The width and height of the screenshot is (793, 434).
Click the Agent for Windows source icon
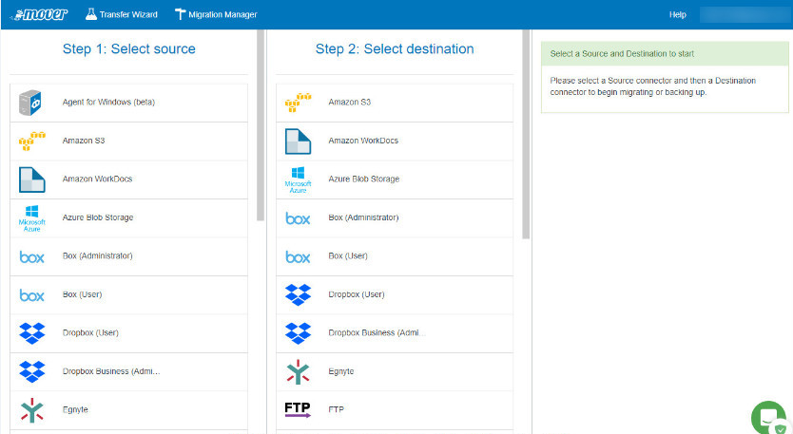pos(30,103)
